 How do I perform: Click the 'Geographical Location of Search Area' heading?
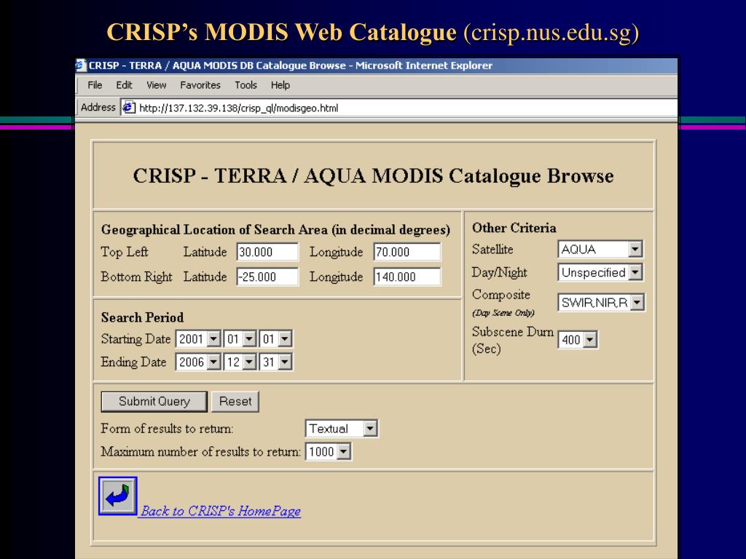coord(275,230)
